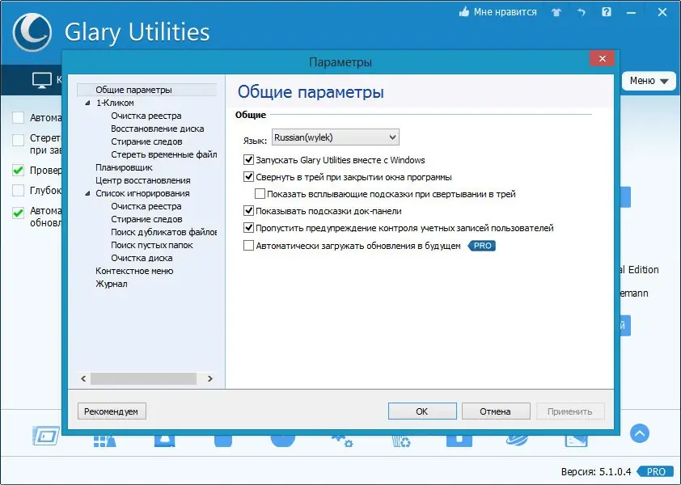Select 'Поиск пустых папок' tree item
Viewport: 681px width, 485px height.
(151, 245)
